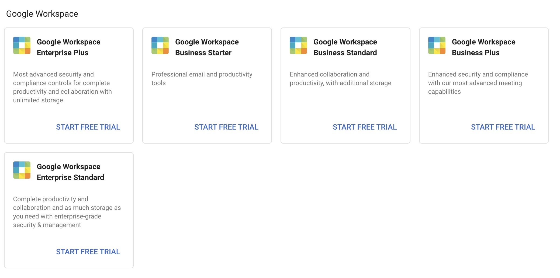Image resolution: width=560 pixels, height=278 pixels.
Task: Start free trial for Business Starter
Action: pos(226,127)
